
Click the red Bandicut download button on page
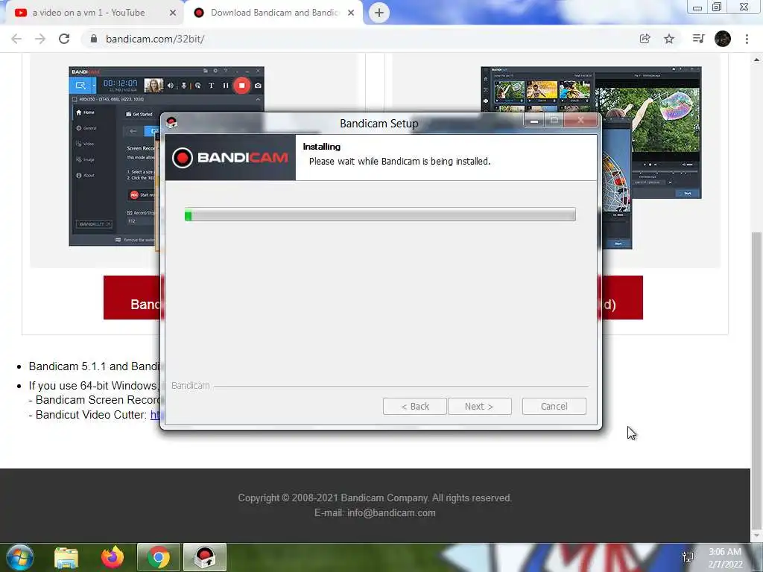point(622,298)
